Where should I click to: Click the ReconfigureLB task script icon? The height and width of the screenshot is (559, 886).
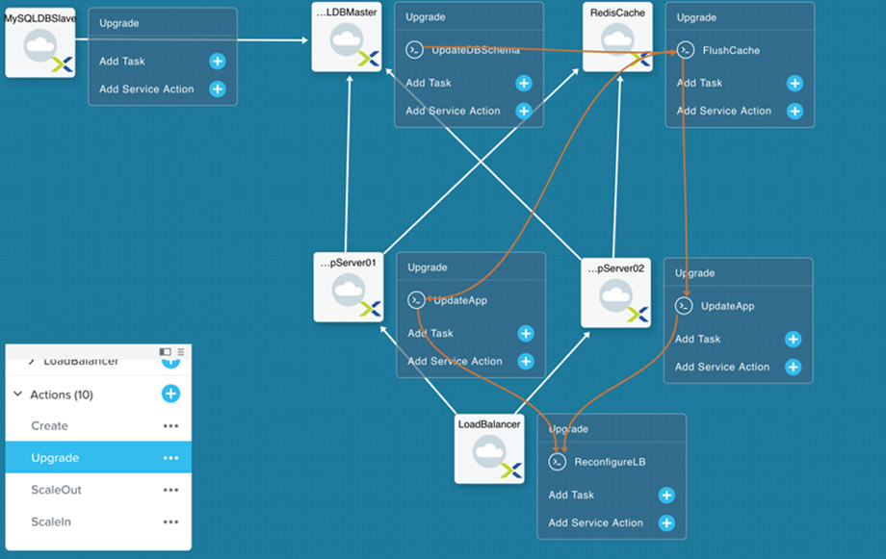click(557, 462)
